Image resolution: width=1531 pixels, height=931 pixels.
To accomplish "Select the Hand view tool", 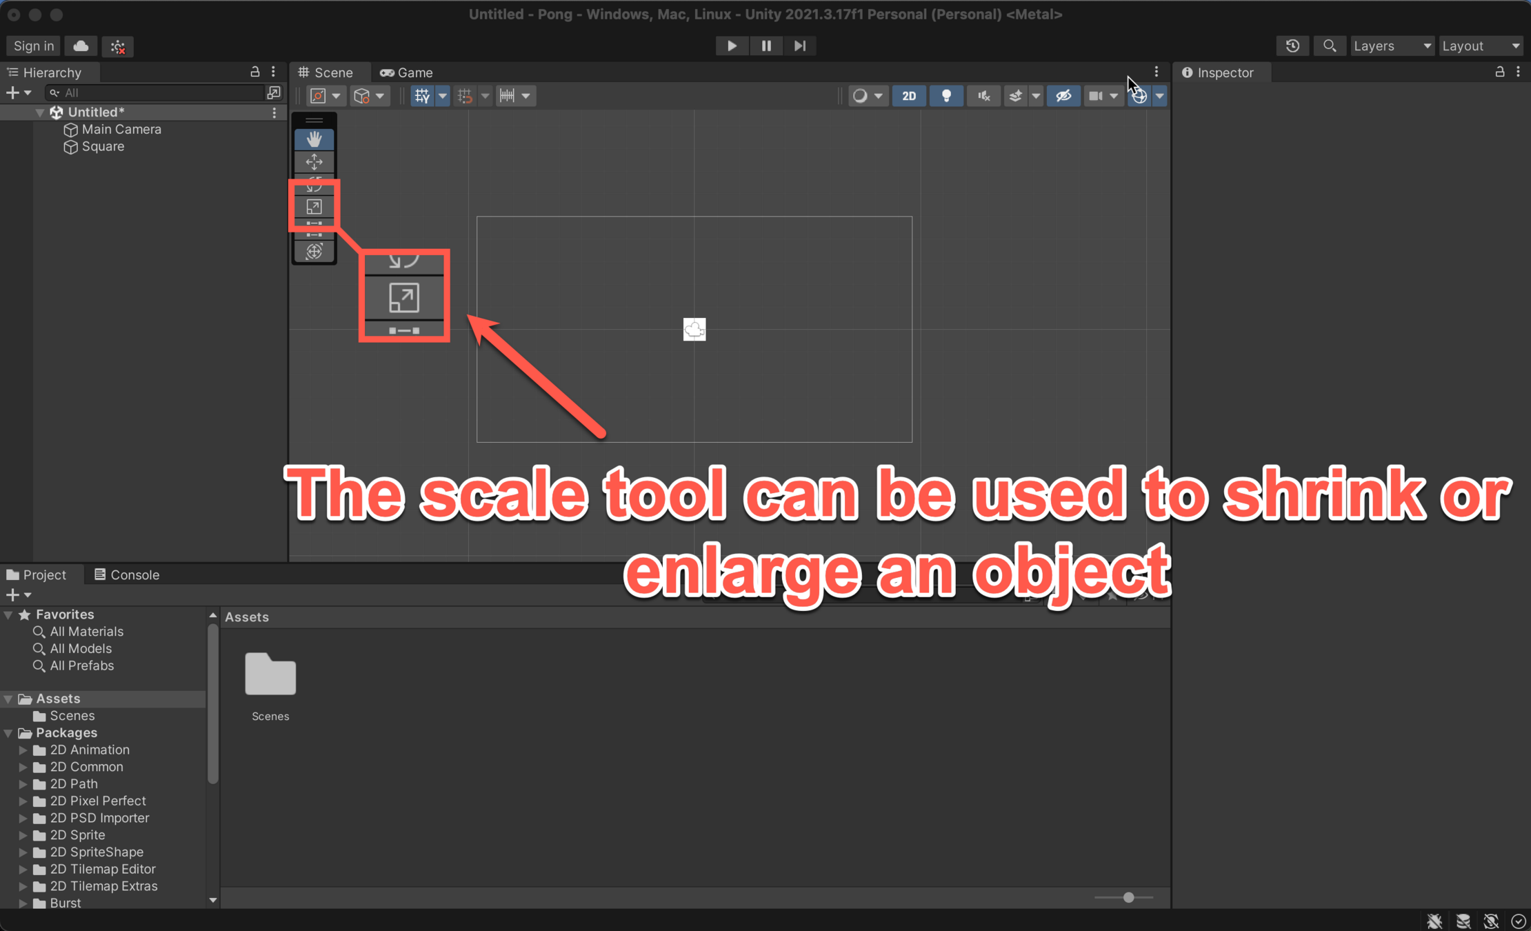I will click(314, 139).
